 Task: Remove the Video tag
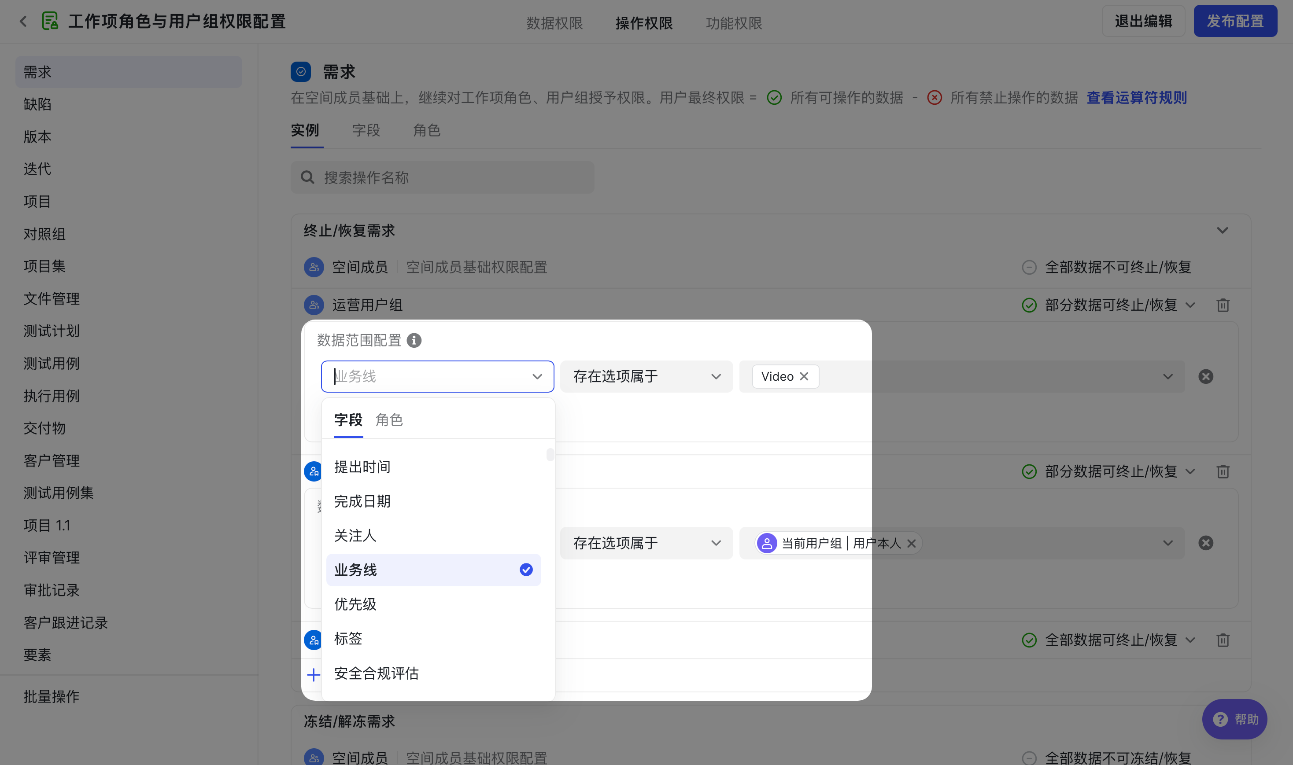point(804,376)
